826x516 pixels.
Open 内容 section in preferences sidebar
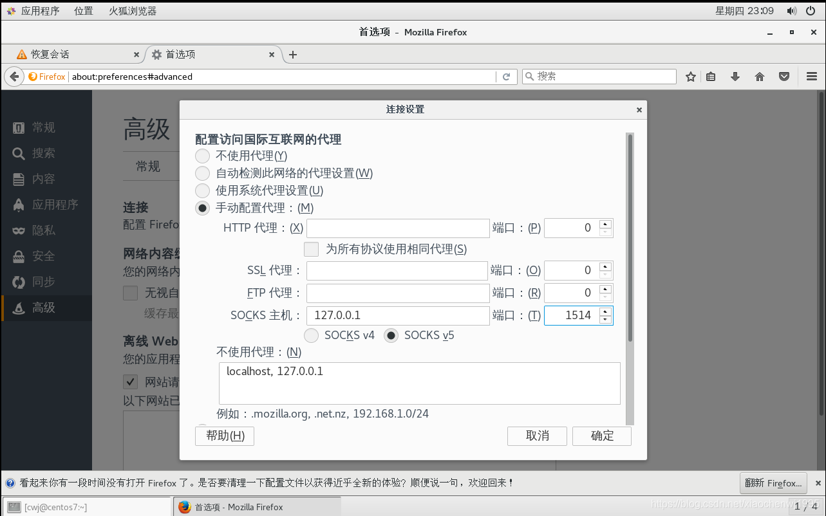(46, 179)
